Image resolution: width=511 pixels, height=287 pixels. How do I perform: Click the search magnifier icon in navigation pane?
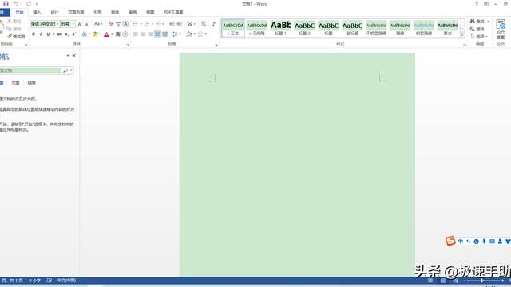tap(65, 70)
